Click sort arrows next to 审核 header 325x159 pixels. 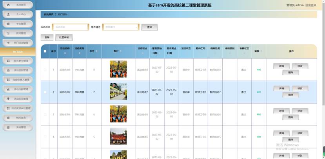pyautogui.click(x=261, y=51)
